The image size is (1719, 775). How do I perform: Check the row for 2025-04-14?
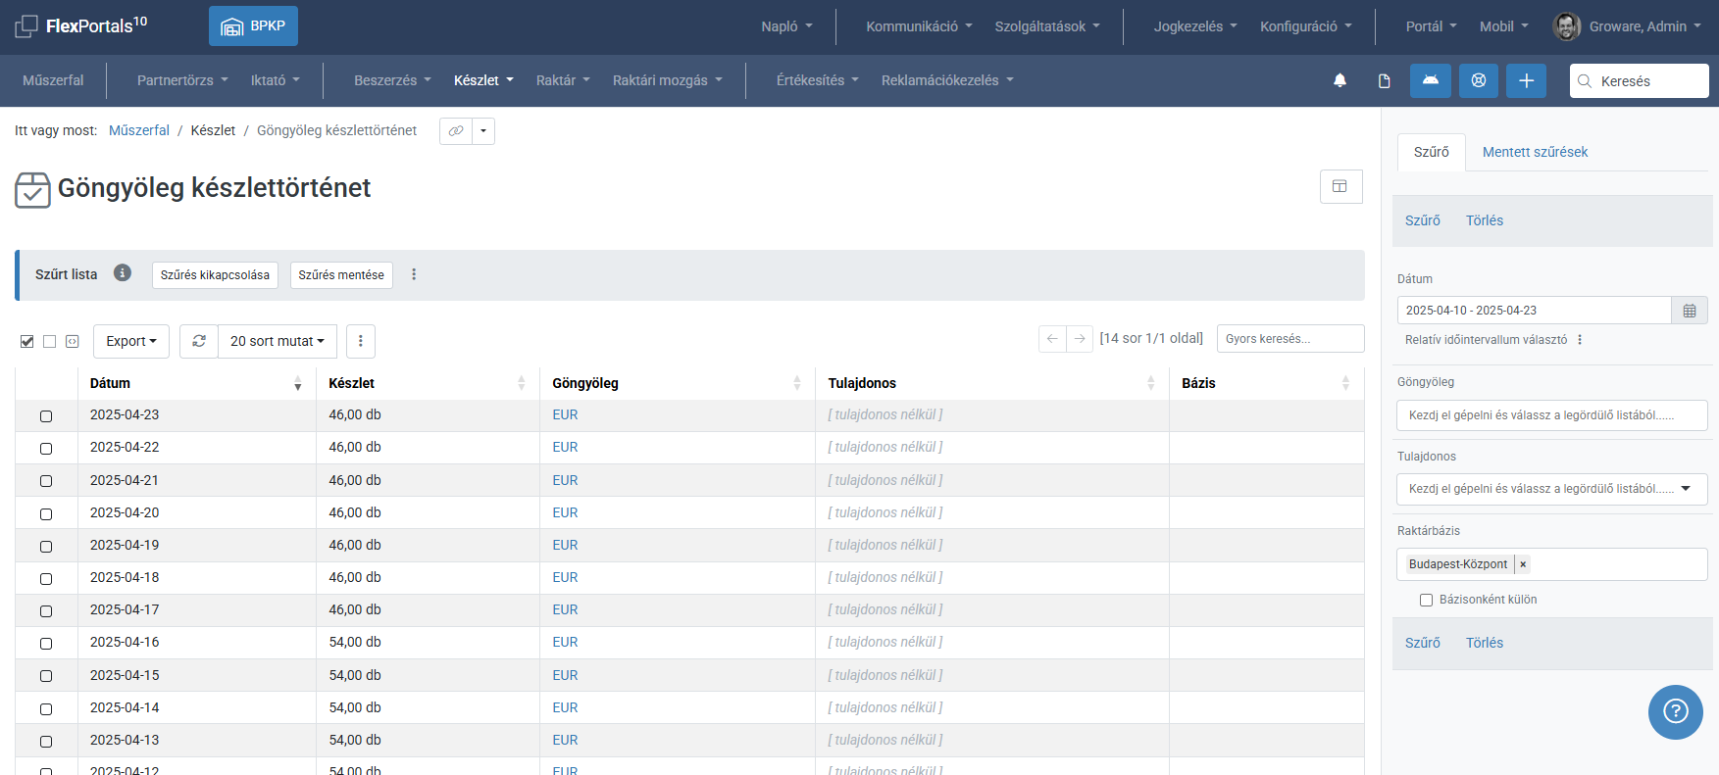46,708
